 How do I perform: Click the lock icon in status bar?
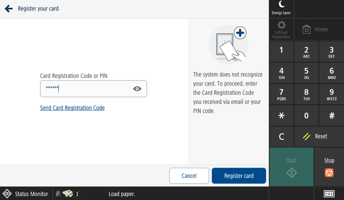coord(58,193)
